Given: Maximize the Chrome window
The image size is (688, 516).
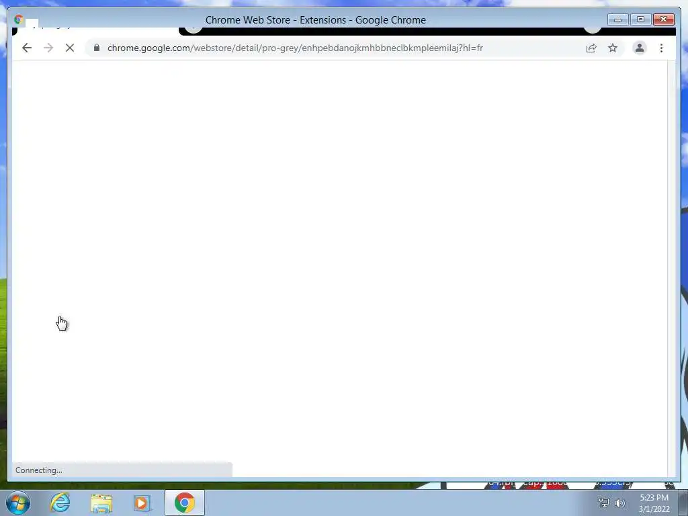Looking at the screenshot, I should pyautogui.click(x=640, y=19).
